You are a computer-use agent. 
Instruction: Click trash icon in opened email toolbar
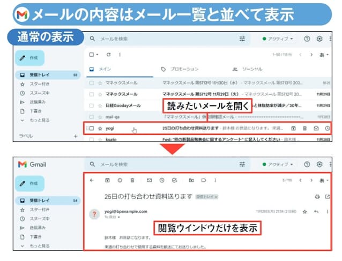pos(132,180)
